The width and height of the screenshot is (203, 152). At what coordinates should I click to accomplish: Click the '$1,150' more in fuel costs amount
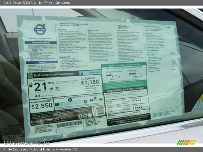pyautogui.click(x=90, y=82)
